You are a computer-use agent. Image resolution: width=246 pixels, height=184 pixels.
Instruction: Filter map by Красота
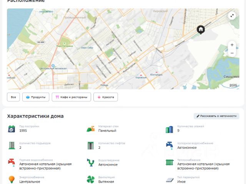106,97
